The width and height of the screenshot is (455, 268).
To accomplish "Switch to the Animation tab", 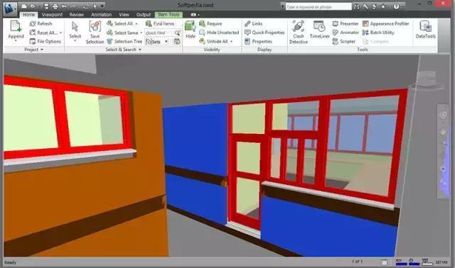I will click(101, 14).
